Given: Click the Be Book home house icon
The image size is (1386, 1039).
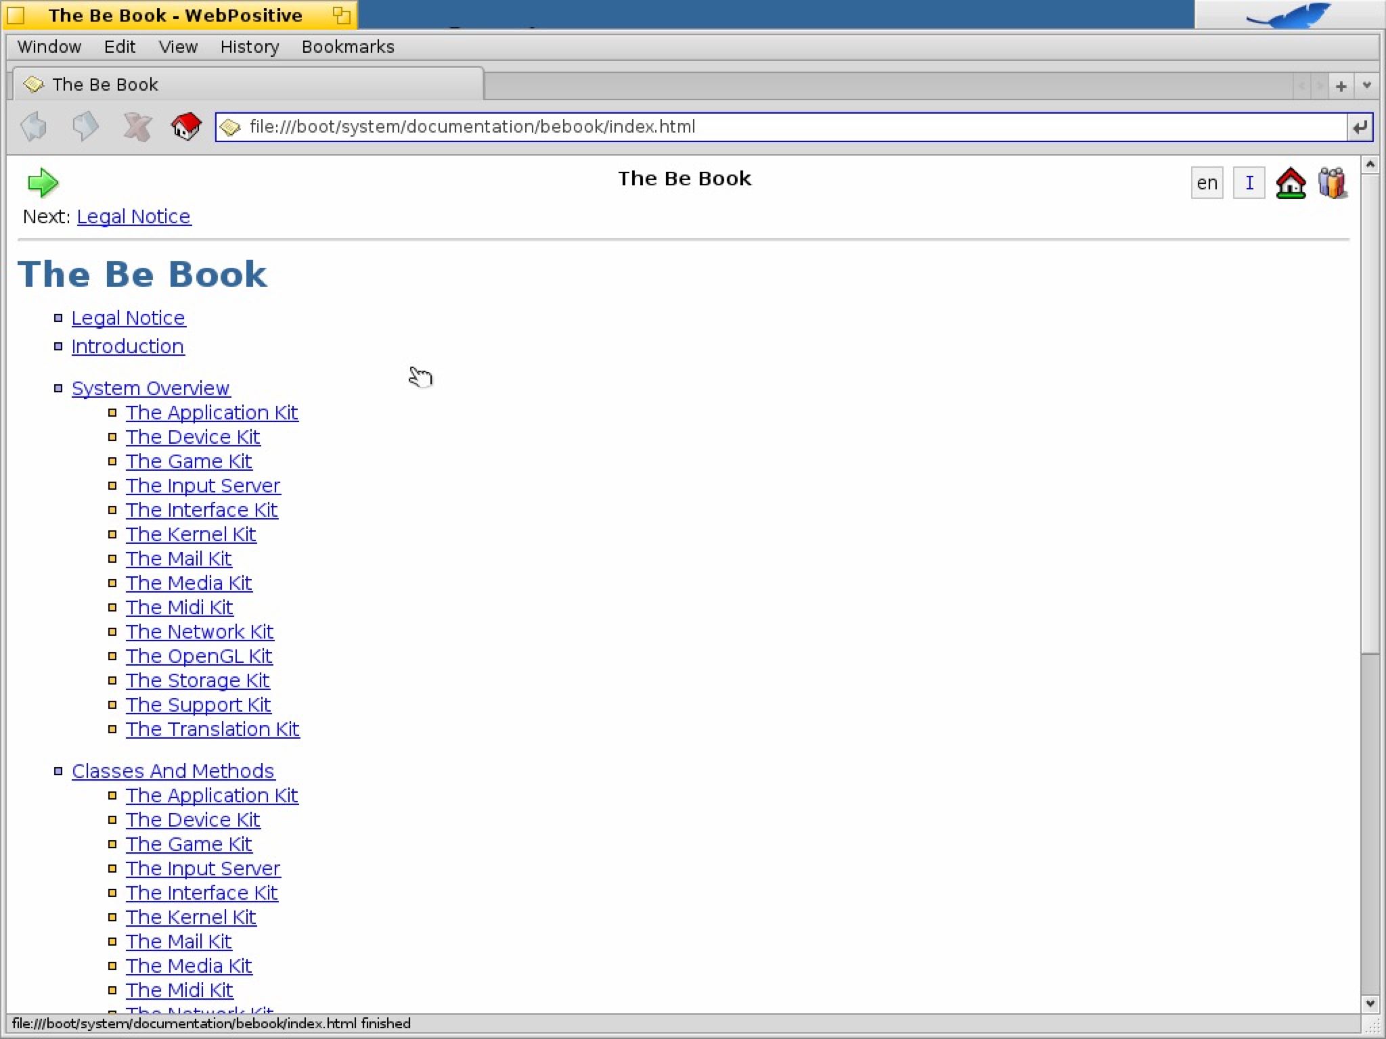Looking at the screenshot, I should 1291,183.
